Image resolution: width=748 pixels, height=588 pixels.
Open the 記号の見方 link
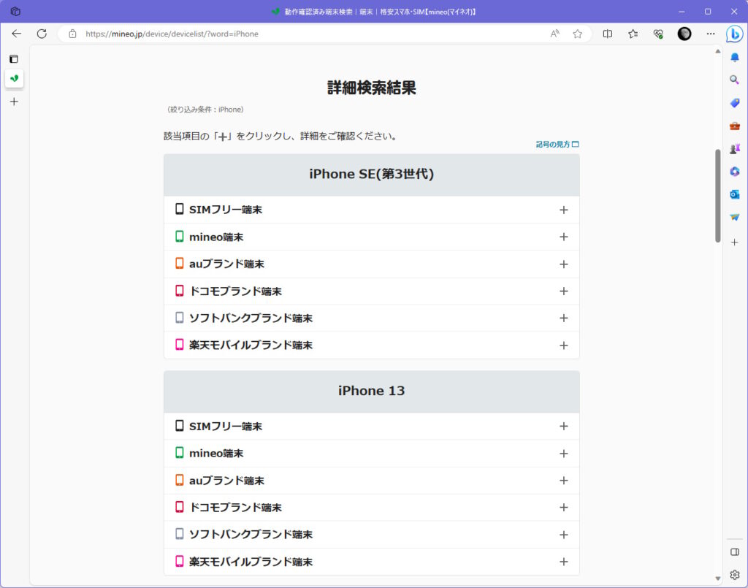pyautogui.click(x=557, y=144)
